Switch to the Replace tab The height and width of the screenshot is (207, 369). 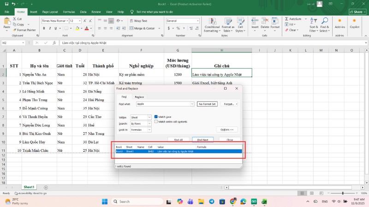[x=139, y=97]
